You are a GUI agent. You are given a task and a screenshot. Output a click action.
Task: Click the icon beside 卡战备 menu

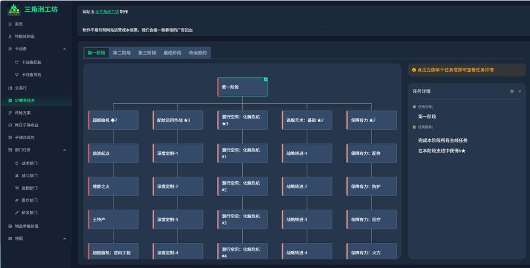point(10,49)
